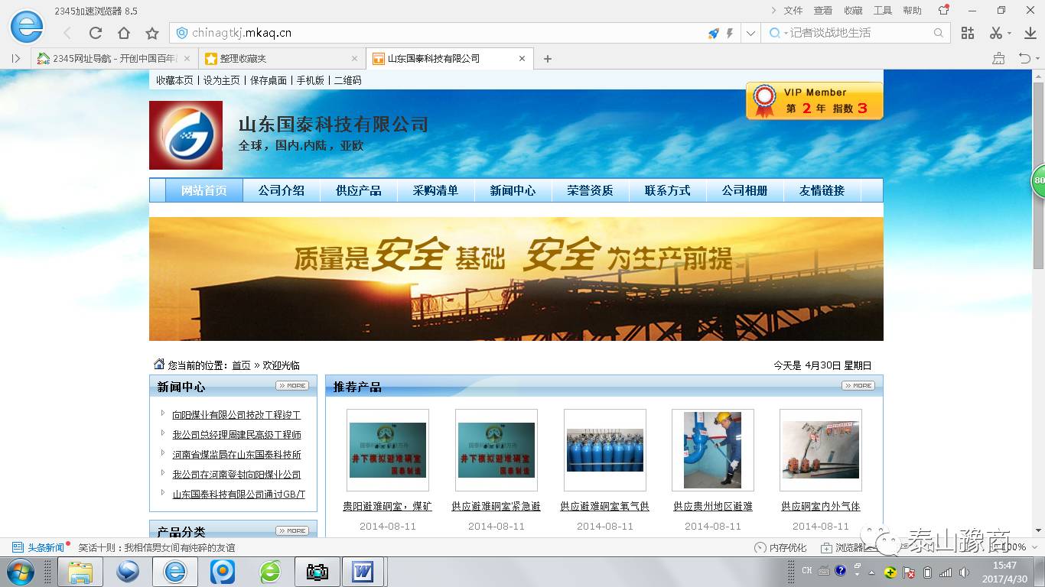The height and width of the screenshot is (587, 1045).
Task: Open the extensions grid icon
Action: (x=968, y=33)
